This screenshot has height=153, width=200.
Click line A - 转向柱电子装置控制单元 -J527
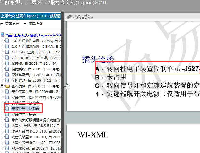(147, 69)
